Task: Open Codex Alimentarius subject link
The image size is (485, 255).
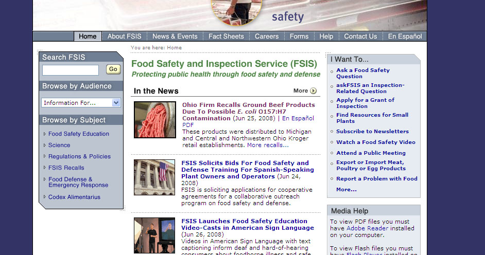Action: coord(74,197)
